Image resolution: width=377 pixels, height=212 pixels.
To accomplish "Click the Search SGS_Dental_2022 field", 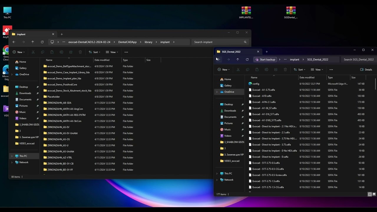I will click(358, 59).
